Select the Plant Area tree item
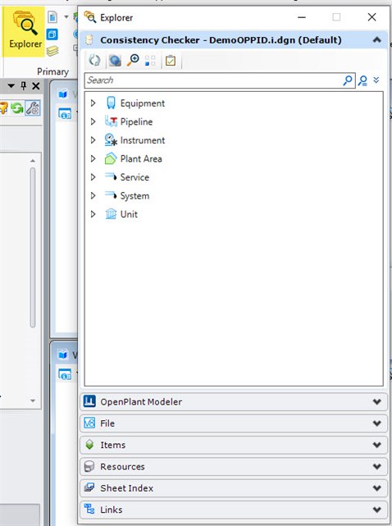This screenshot has height=526, width=392. [x=141, y=158]
